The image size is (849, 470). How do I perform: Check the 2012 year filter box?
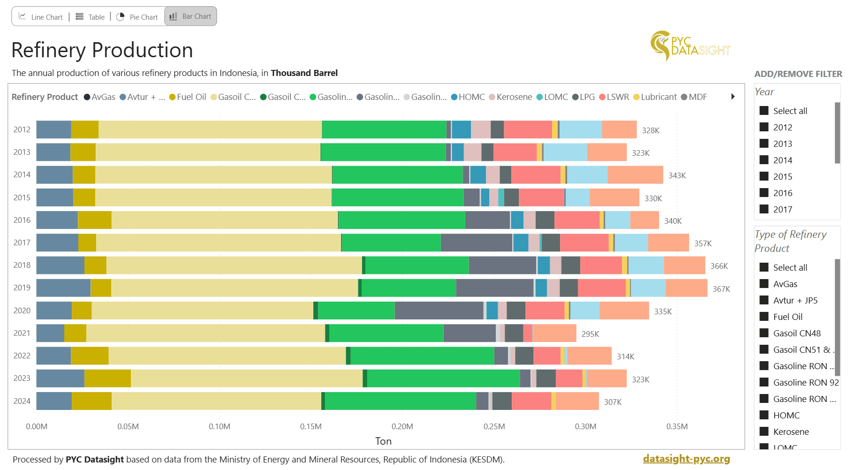[764, 127]
